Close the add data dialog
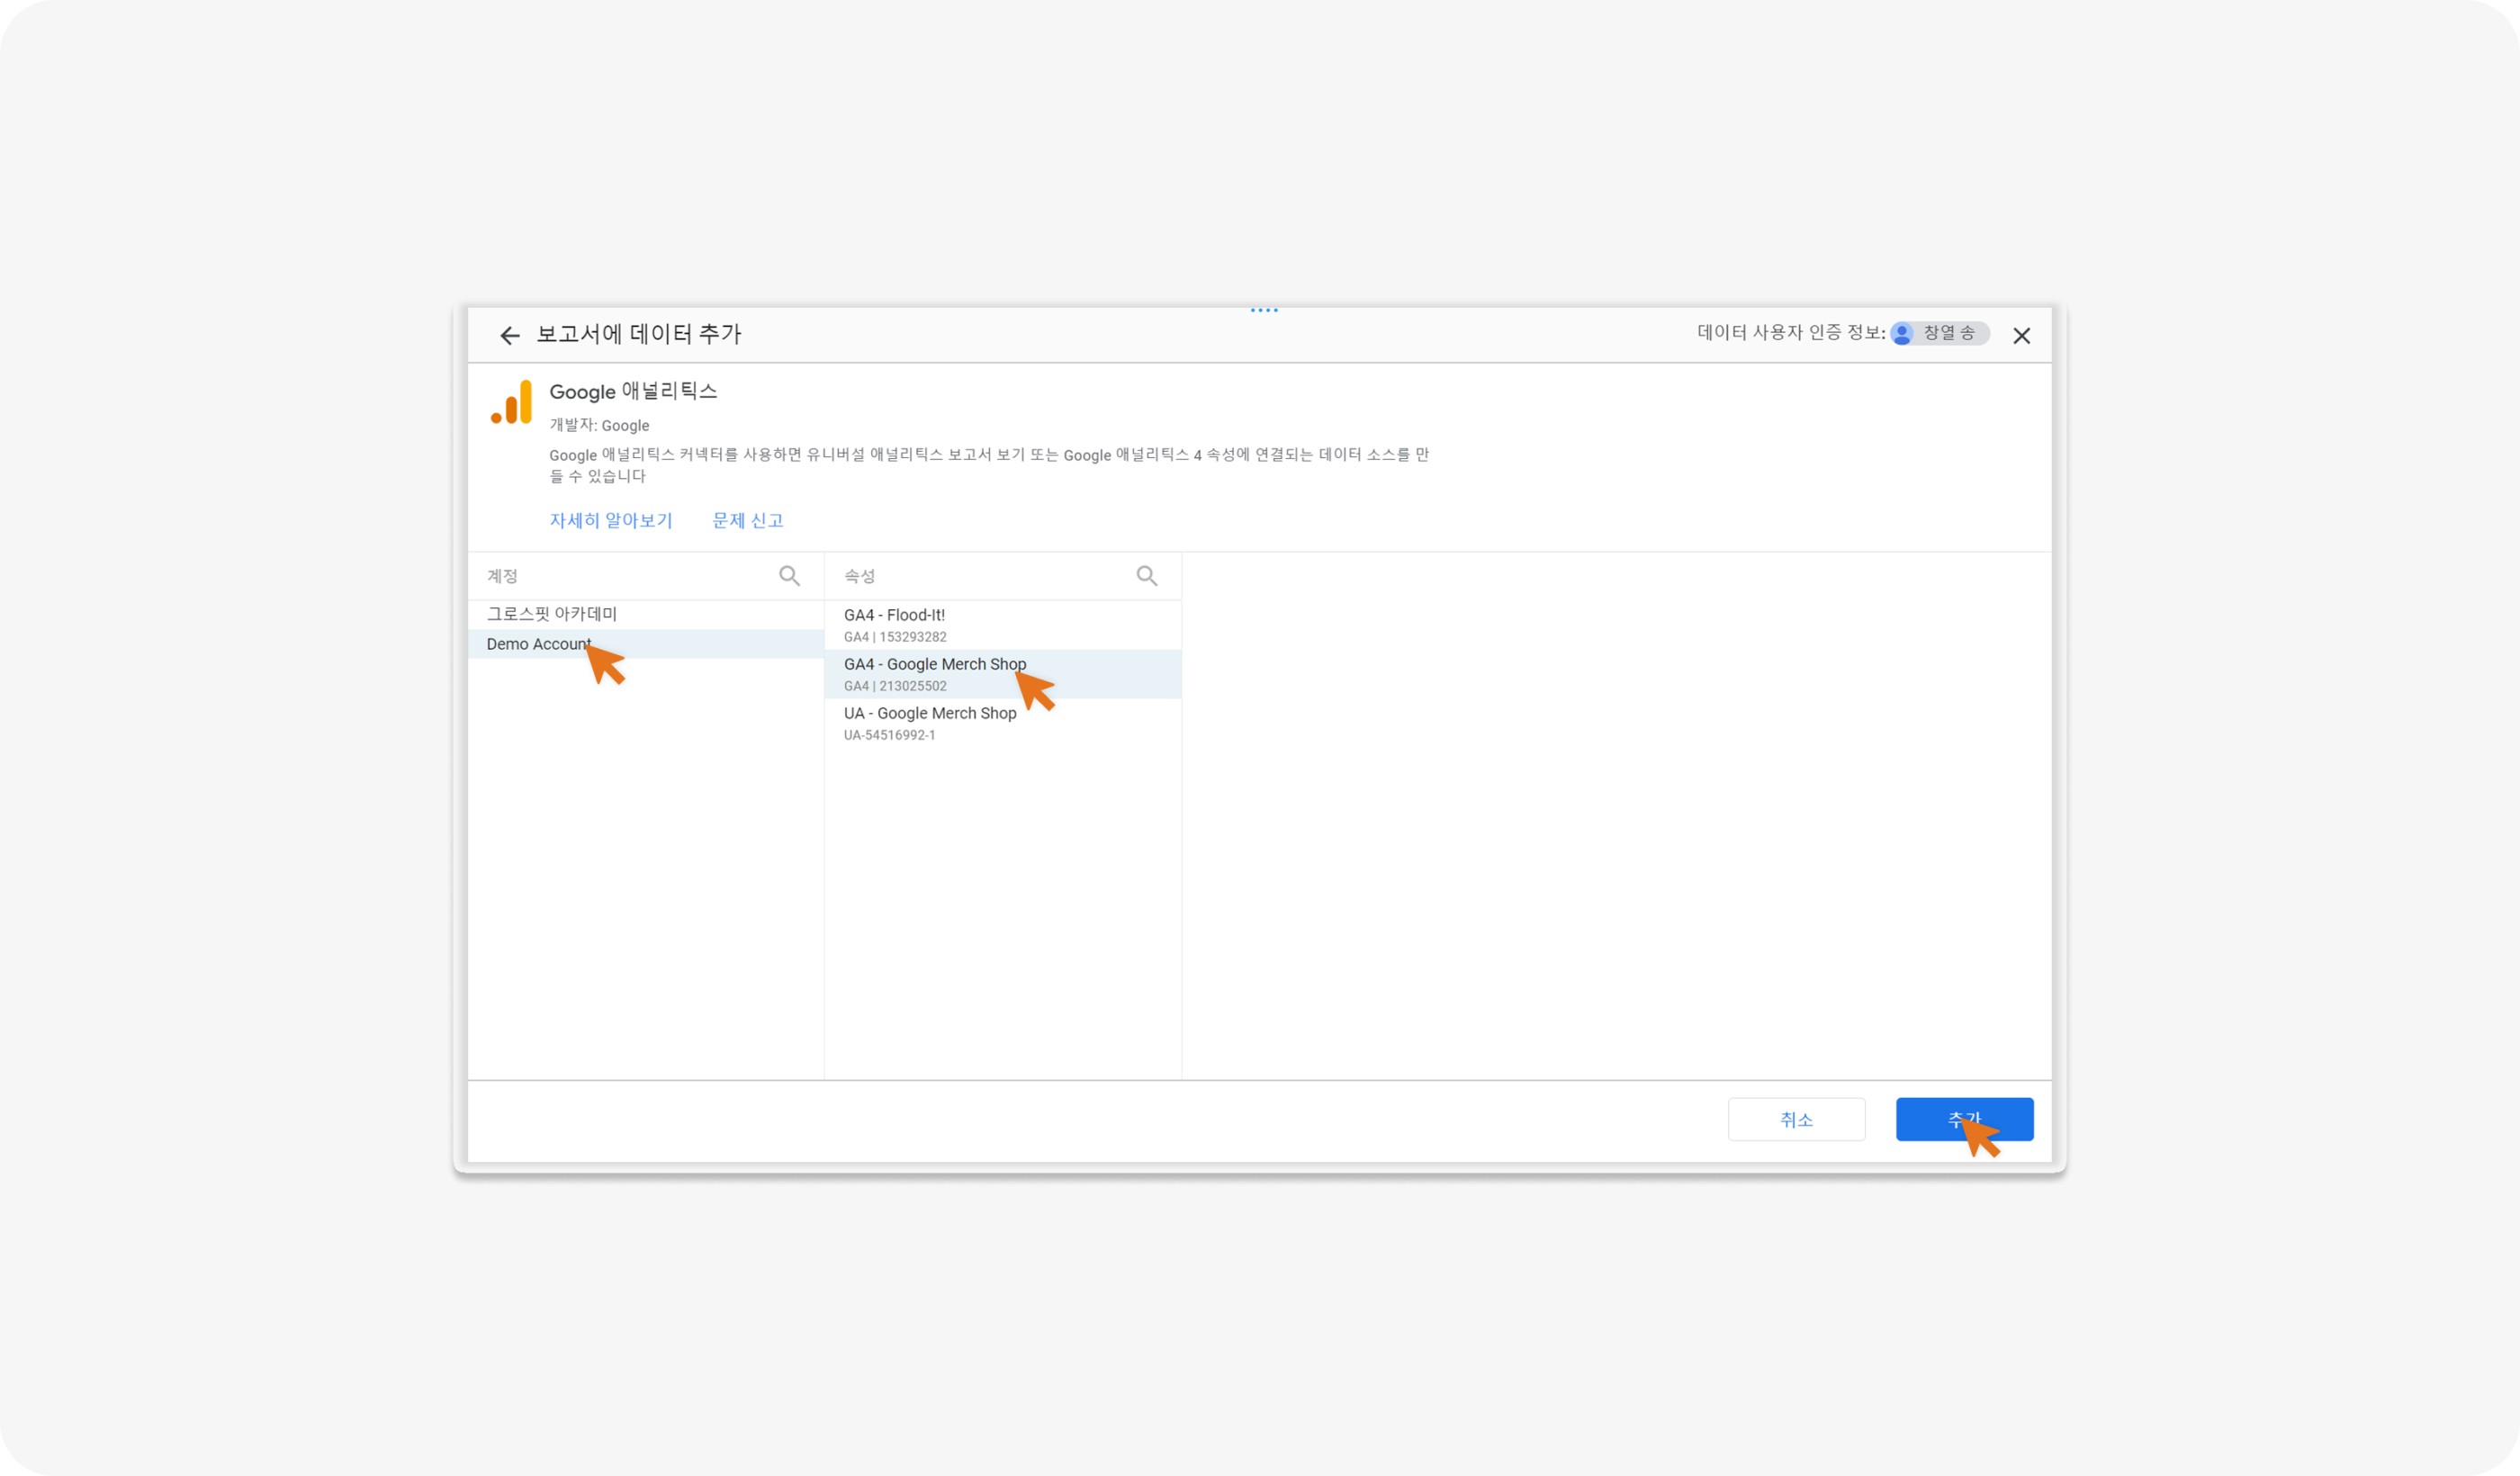 click(x=2021, y=336)
